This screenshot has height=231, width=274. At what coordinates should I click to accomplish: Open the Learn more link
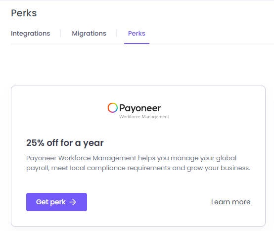coord(230,202)
